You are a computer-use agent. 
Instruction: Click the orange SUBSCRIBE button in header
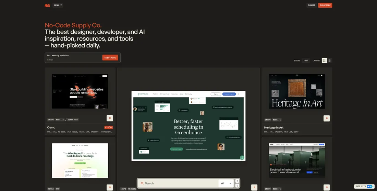click(x=325, y=5)
